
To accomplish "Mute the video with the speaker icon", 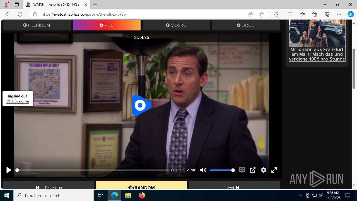I will (x=203, y=170).
